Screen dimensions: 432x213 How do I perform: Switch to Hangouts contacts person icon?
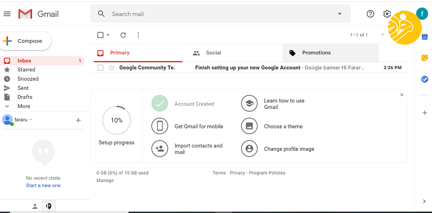[35, 206]
